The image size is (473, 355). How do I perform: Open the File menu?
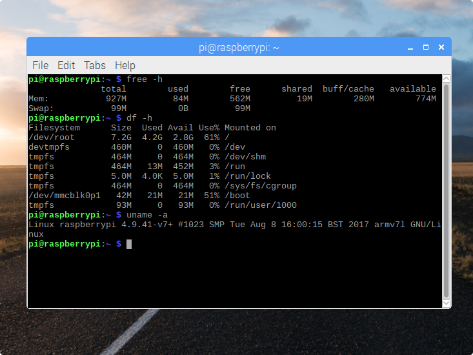[x=40, y=65]
